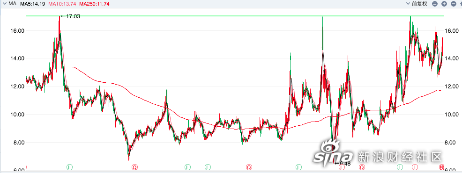Select the MA5:14.19 moving average label

pyautogui.click(x=33, y=4)
